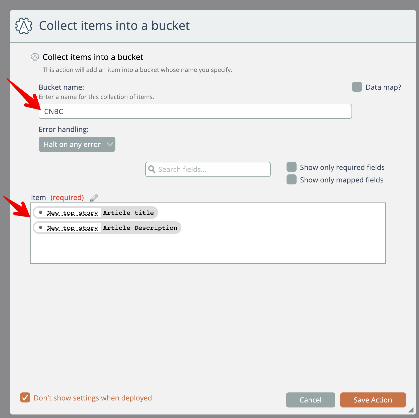
Task: Uncheck Don't show settings when deployed
Action: pos(25,397)
